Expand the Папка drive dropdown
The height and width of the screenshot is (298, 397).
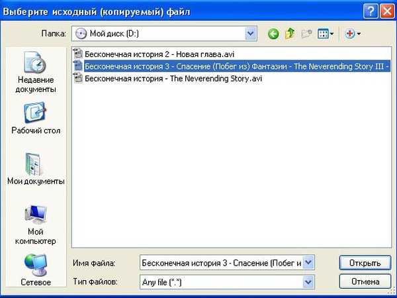pos(251,34)
